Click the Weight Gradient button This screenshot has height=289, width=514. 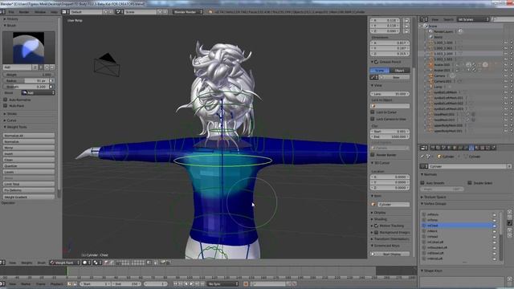pos(29,197)
